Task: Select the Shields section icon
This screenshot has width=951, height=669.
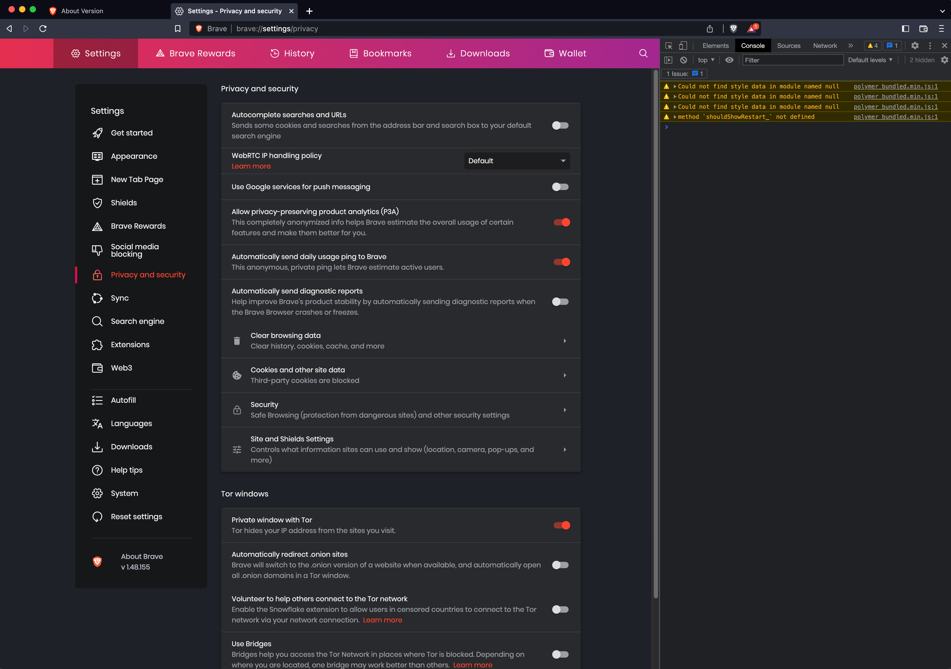Action: coord(97,203)
